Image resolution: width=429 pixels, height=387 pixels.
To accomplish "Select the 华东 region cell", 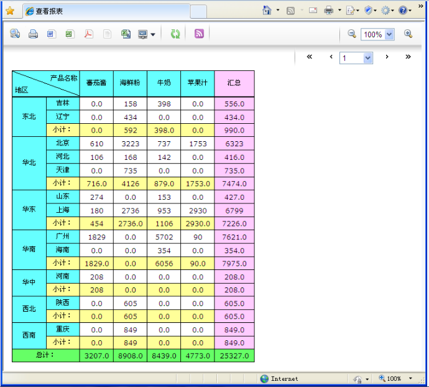I will click(29, 210).
